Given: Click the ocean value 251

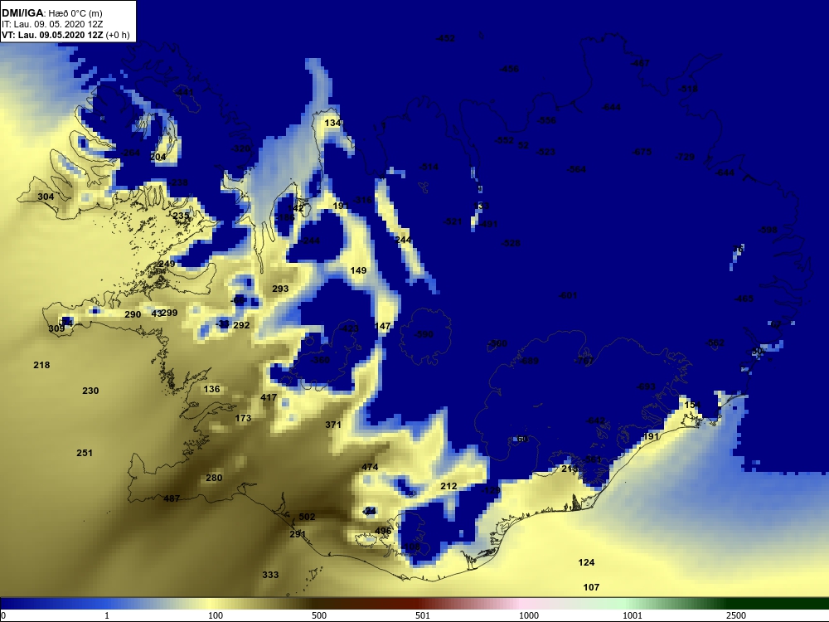Looking at the screenshot, I should 85,453.
